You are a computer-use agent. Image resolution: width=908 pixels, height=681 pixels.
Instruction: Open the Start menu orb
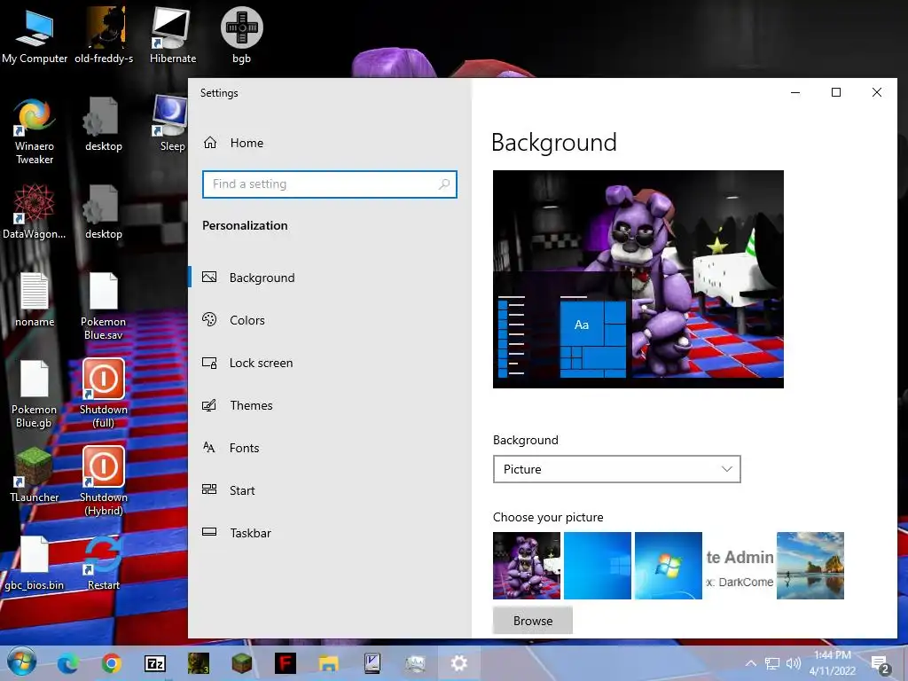tap(21, 662)
